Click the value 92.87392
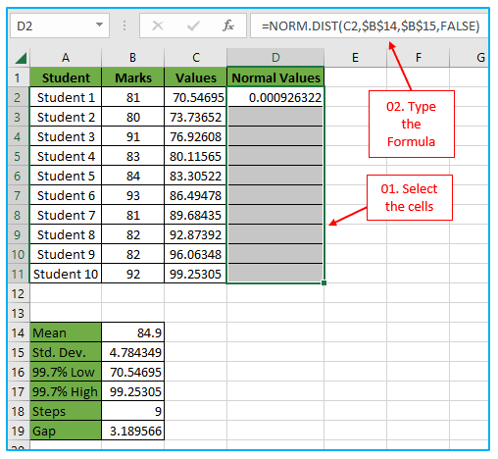The height and width of the screenshot is (459, 498). (195, 234)
